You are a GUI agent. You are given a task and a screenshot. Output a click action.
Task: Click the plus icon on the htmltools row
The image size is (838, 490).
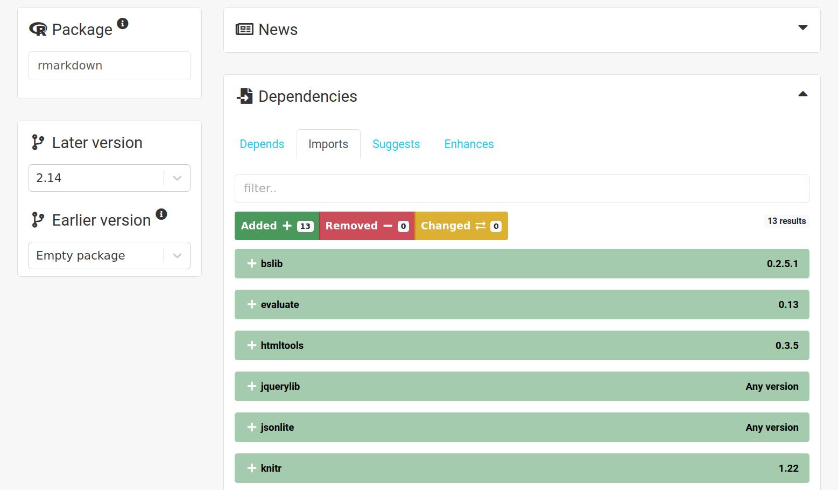click(251, 345)
